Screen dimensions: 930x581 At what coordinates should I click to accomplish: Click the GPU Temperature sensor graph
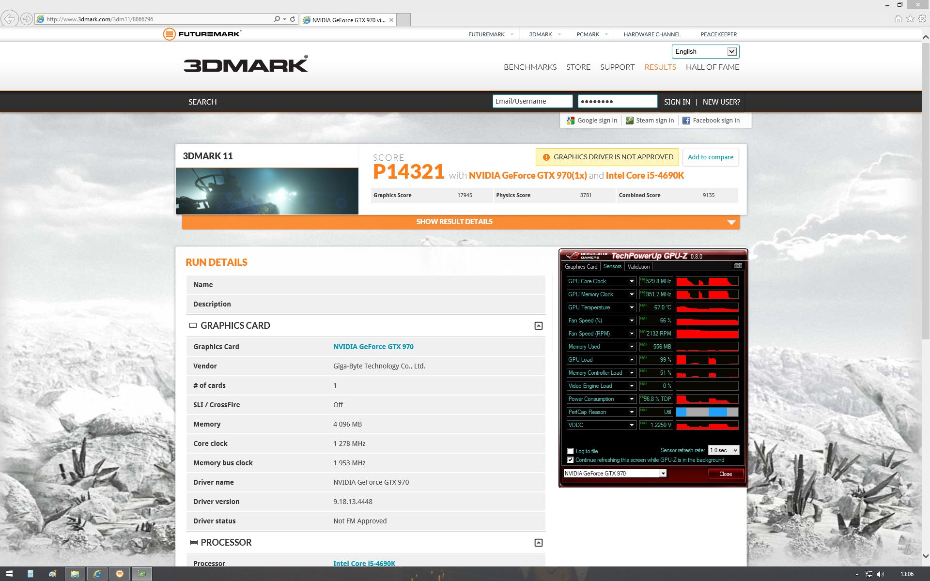coord(707,307)
